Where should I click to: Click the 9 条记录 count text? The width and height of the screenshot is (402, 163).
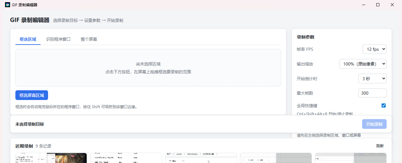43,146
